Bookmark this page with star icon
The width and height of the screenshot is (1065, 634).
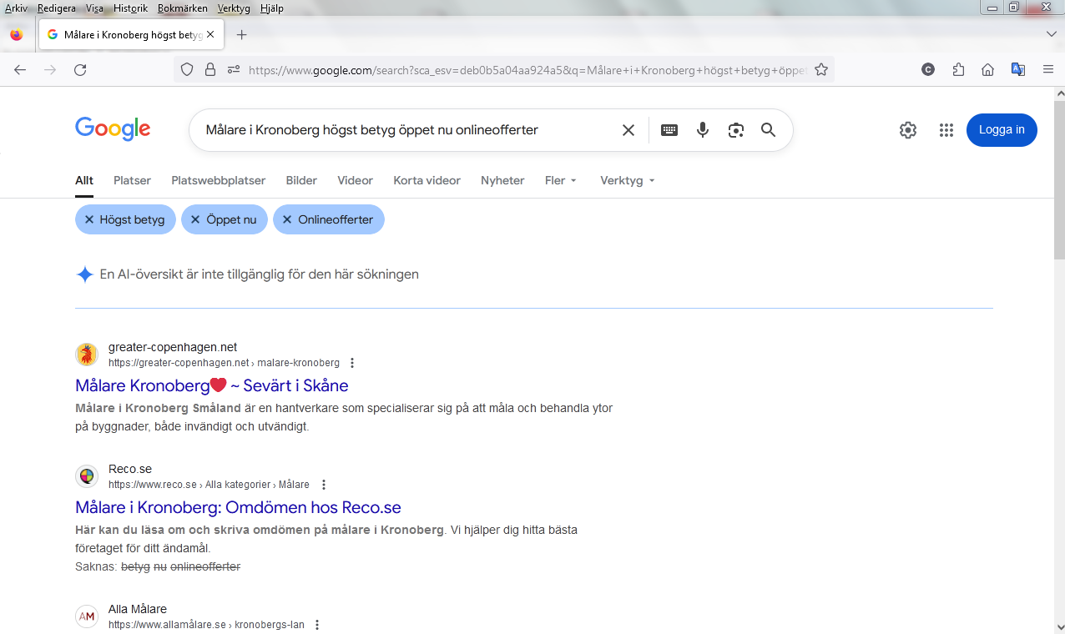pos(821,70)
